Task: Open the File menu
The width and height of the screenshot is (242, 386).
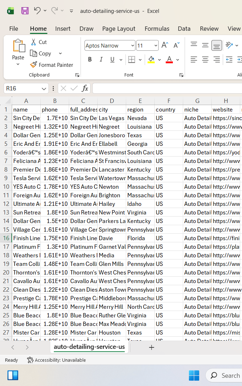Action: (14, 29)
